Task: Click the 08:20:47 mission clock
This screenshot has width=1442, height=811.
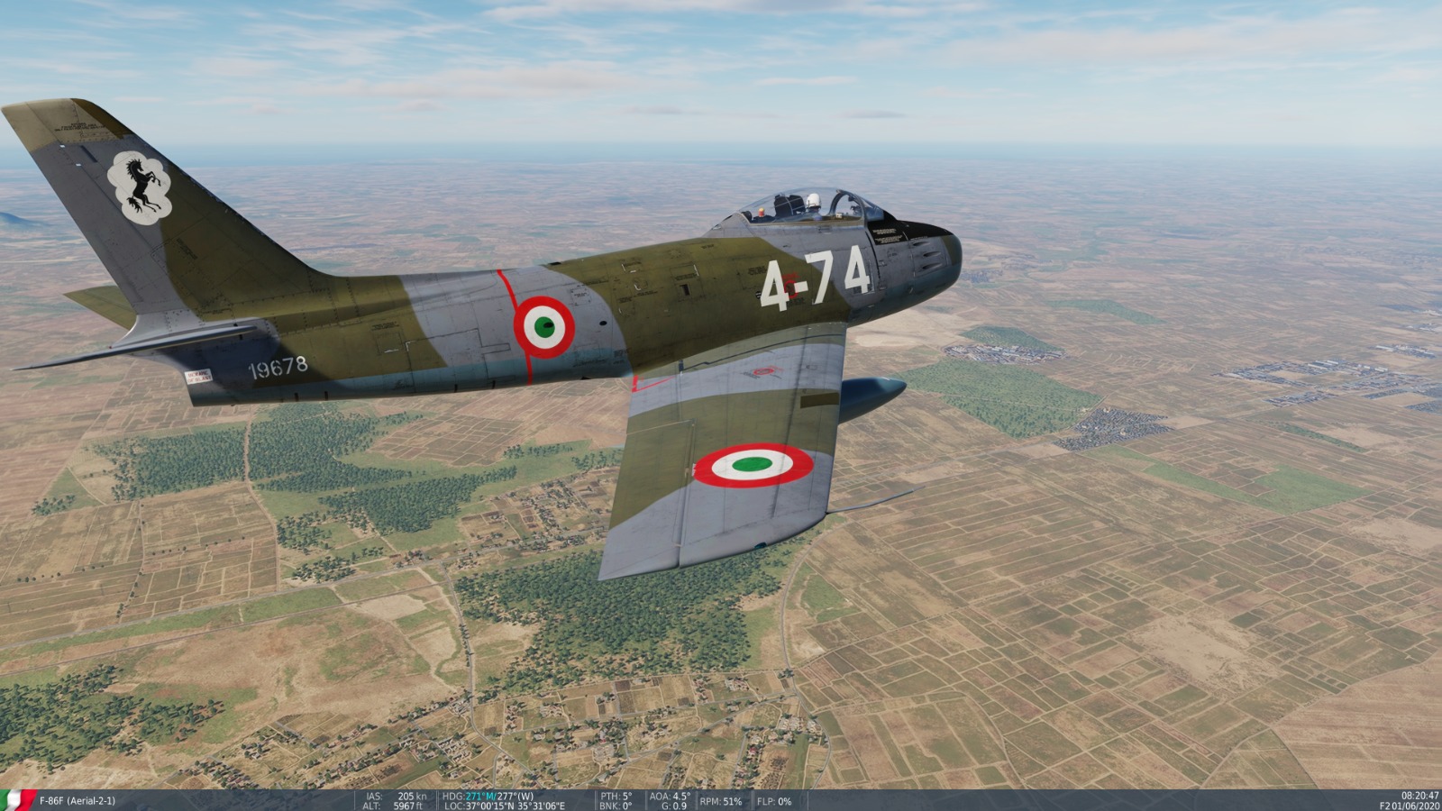Action: [1419, 796]
